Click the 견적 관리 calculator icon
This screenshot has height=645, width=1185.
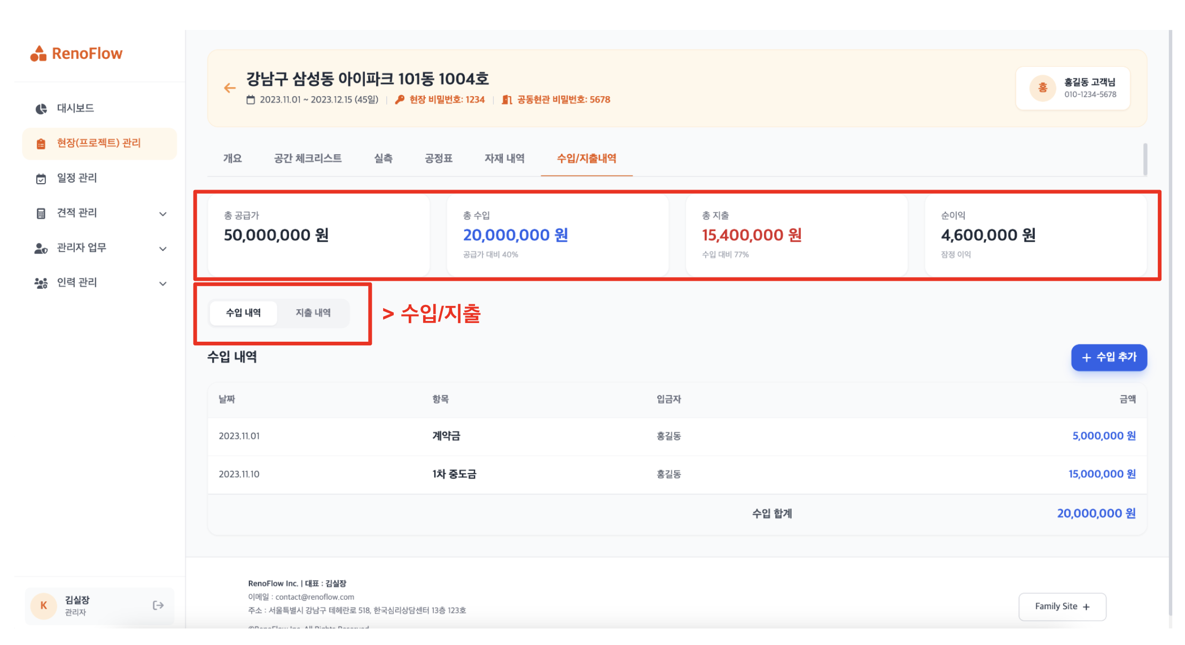[x=41, y=214]
